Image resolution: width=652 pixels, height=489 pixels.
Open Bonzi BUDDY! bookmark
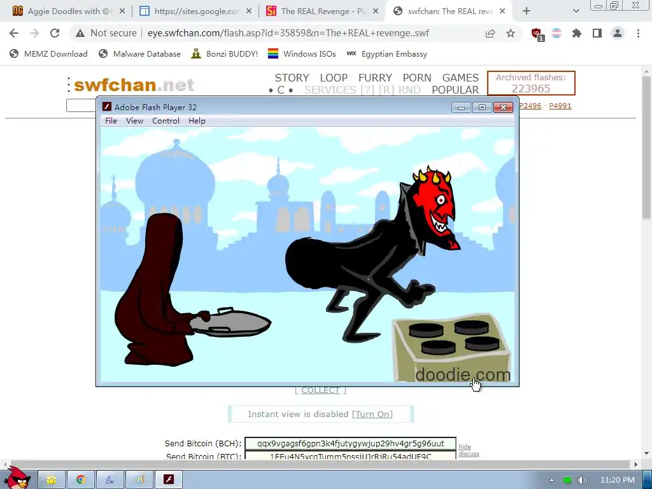pyautogui.click(x=225, y=53)
